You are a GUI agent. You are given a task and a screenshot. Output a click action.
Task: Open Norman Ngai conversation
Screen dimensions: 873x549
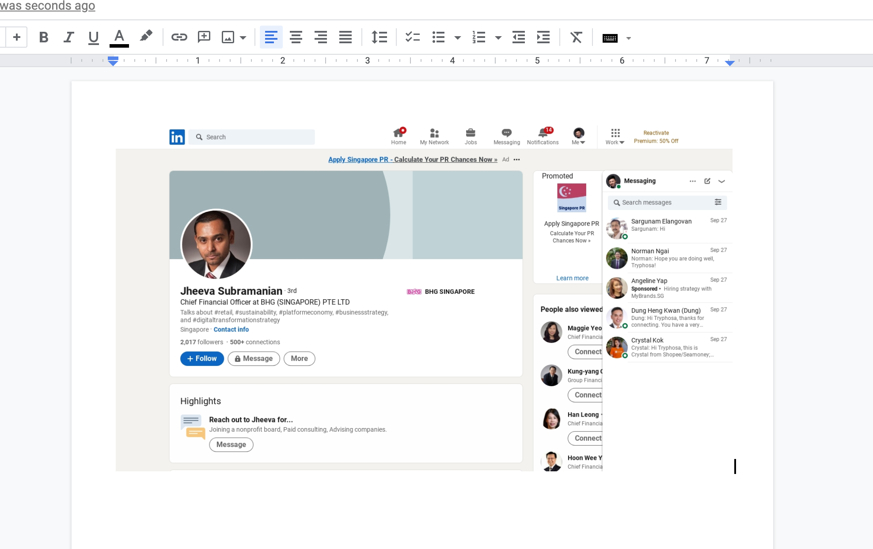pyautogui.click(x=667, y=258)
